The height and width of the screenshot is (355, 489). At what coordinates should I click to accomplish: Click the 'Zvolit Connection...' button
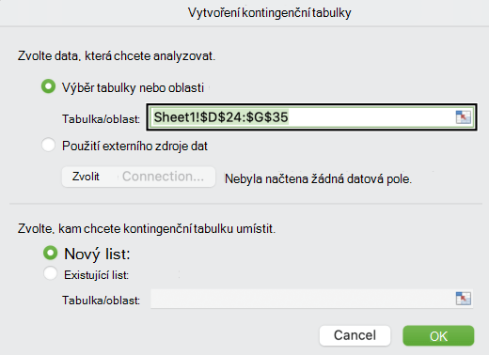point(138,177)
